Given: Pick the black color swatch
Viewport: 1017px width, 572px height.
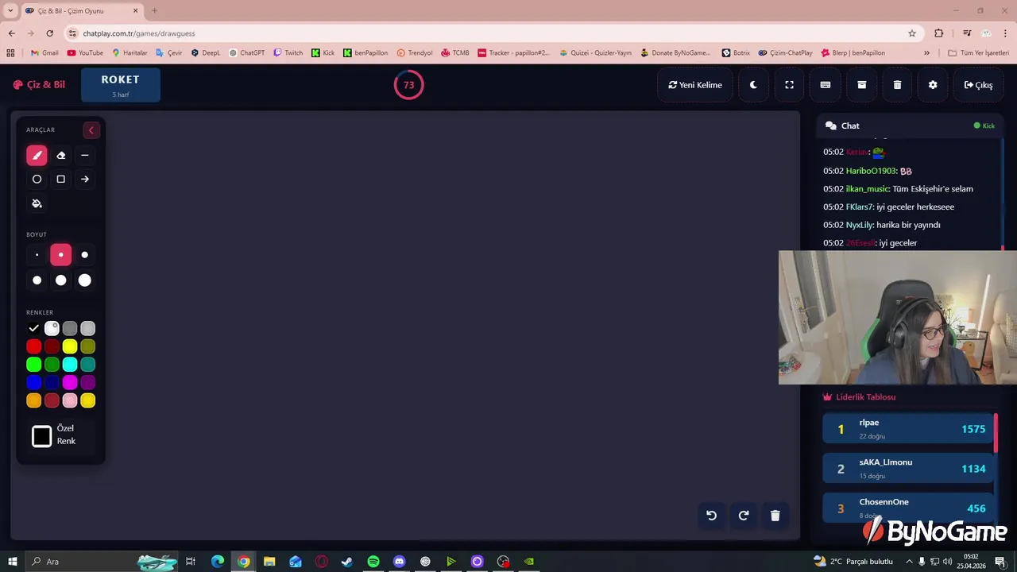Looking at the screenshot, I should [x=33, y=328].
